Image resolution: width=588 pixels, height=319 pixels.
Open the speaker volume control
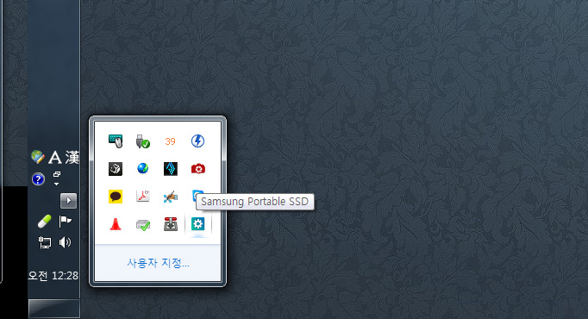coord(65,242)
